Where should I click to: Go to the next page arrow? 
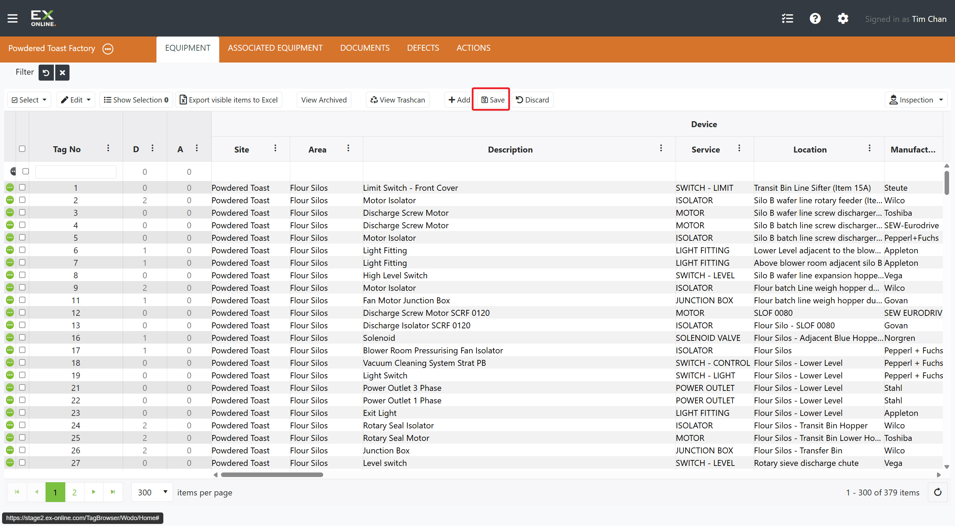pyautogui.click(x=93, y=492)
